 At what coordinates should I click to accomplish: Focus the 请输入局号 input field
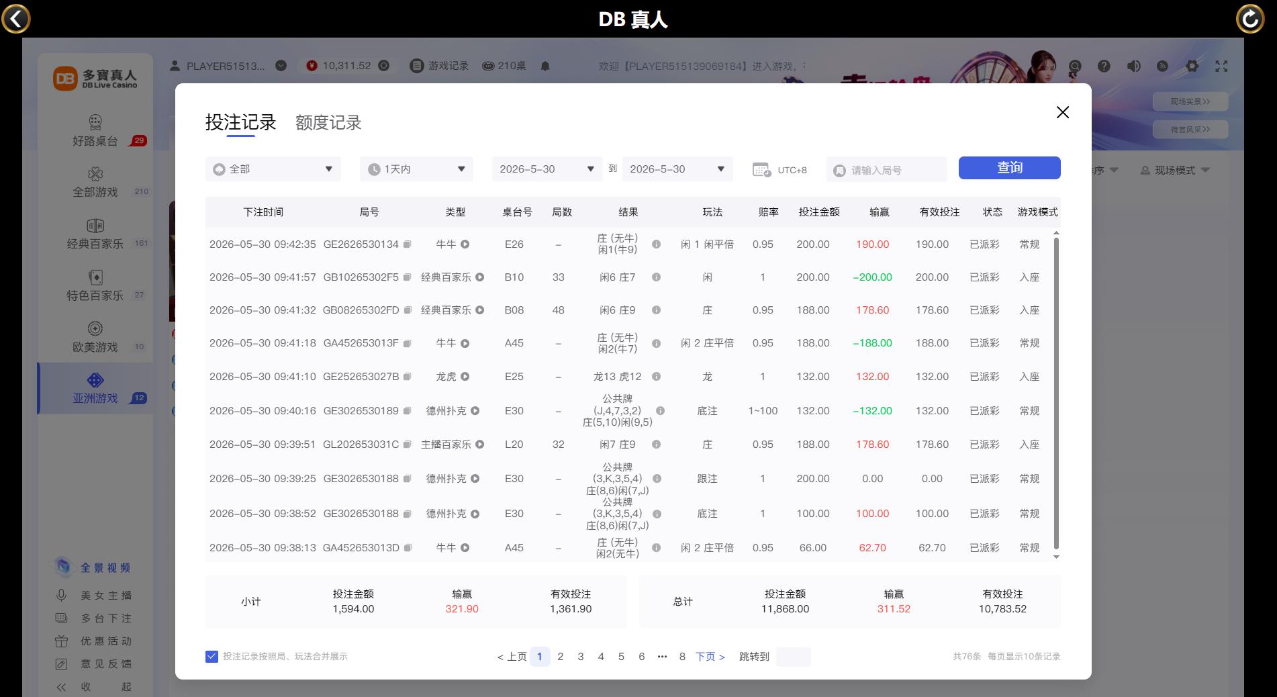(x=886, y=170)
